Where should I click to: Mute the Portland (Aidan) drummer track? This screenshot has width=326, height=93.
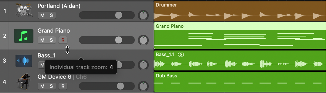click(42, 15)
